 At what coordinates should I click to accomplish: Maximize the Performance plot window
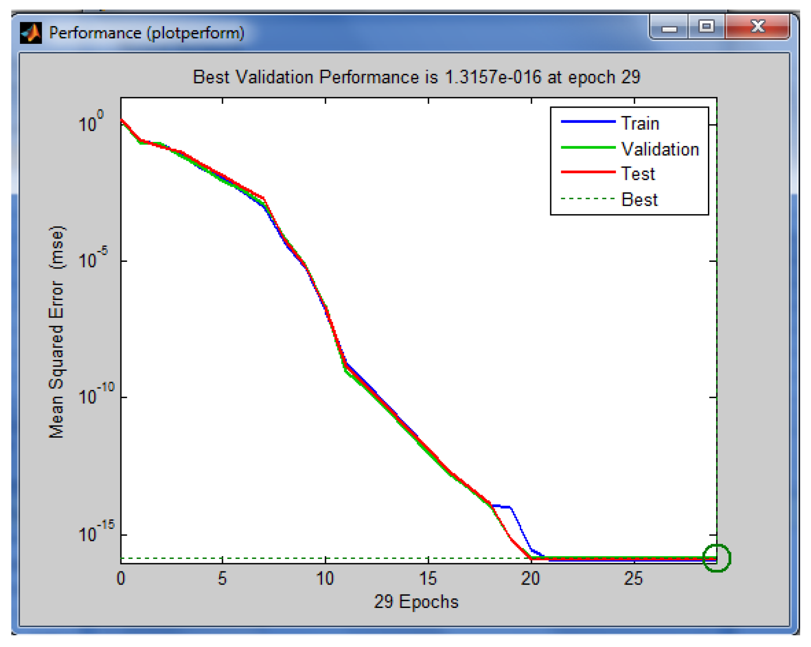click(706, 27)
